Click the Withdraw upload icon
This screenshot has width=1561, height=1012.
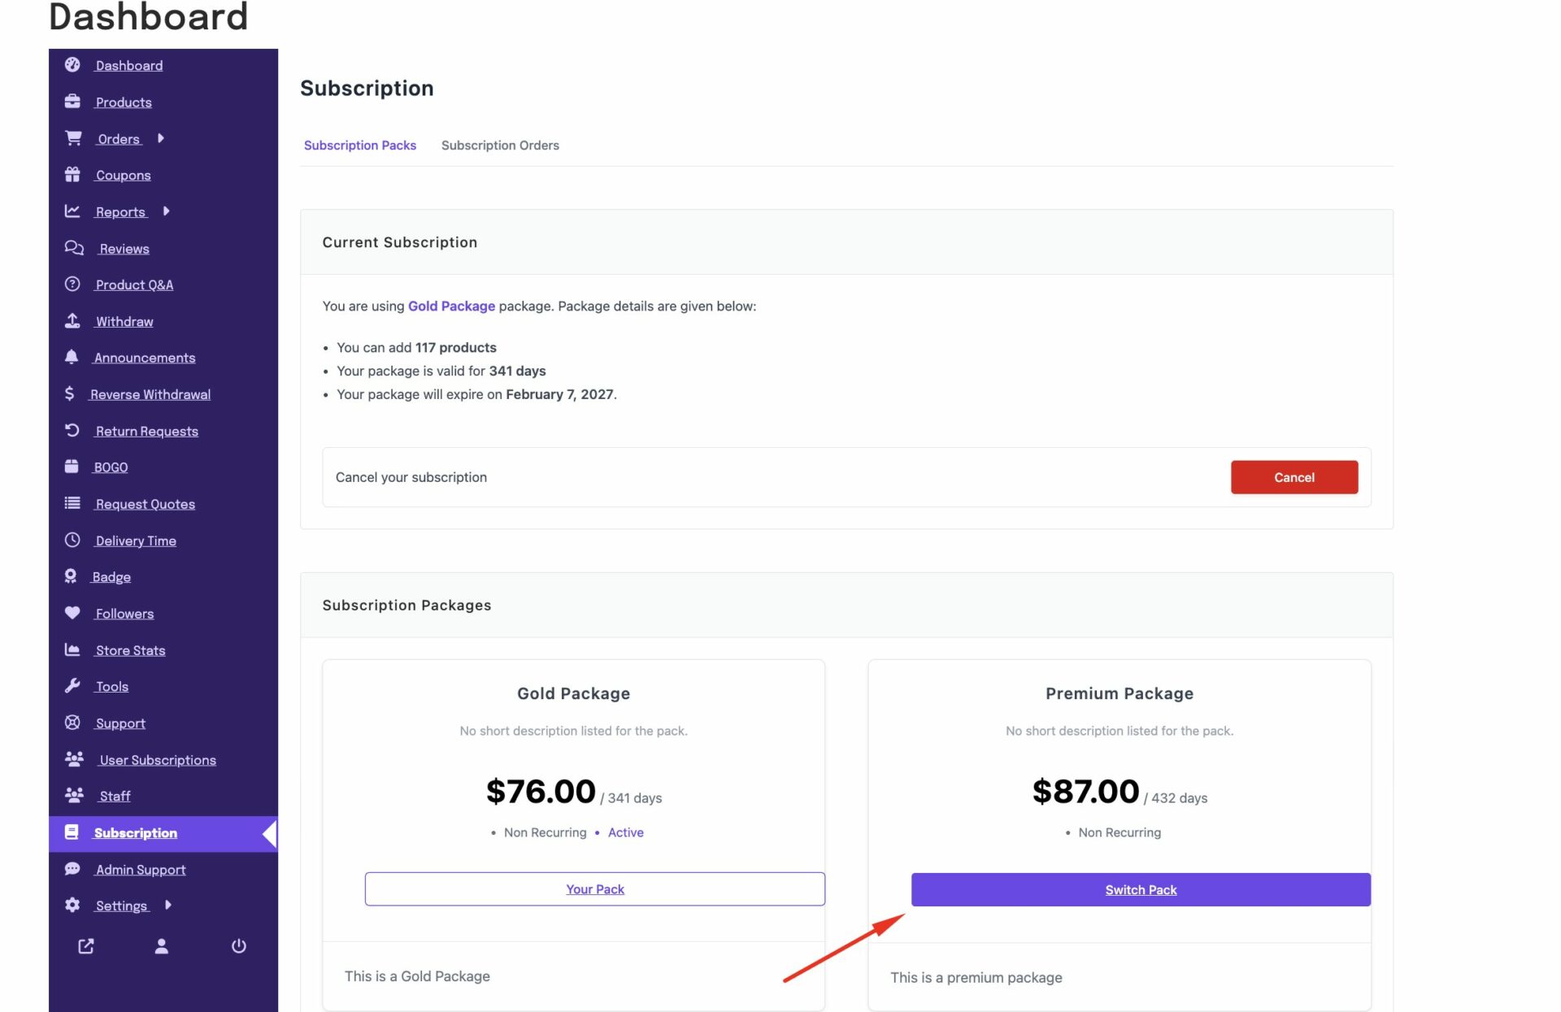72,321
